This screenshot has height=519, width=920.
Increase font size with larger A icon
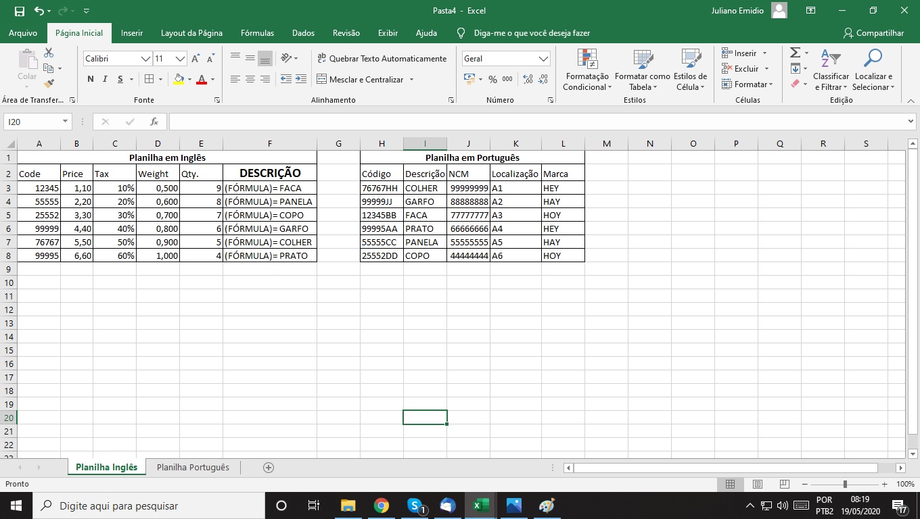(195, 59)
